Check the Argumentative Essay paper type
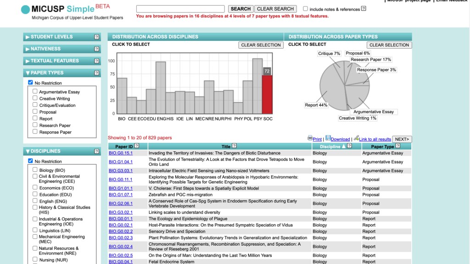The height and width of the screenshot is (264, 470). (x=35, y=92)
